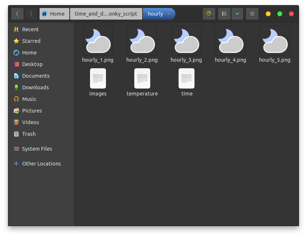This screenshot has height=237, width=307.
Task: Navigate to time_and_d...onky_script breadcrumb
Action: click(x=106, y=14)
